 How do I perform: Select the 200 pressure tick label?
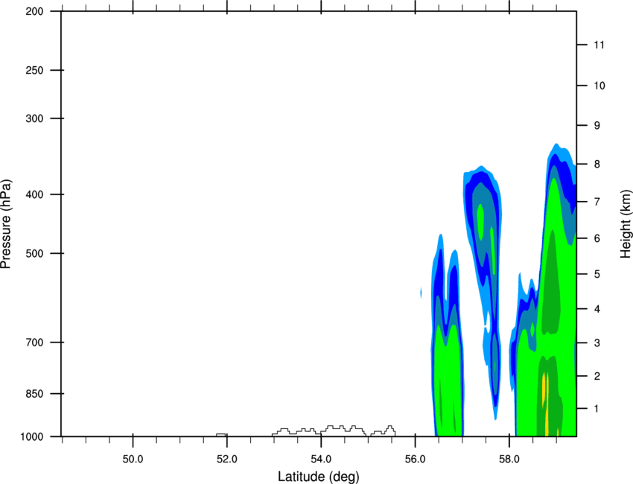(34, 11)
